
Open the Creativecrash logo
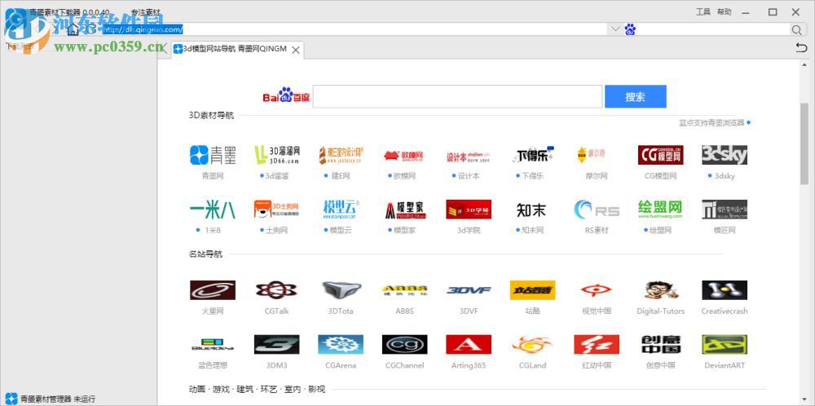725,290
